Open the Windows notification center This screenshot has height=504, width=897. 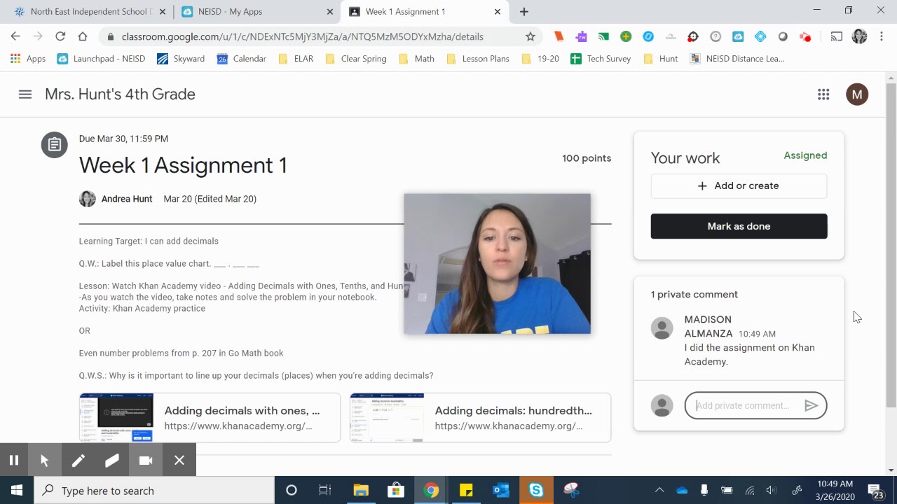[x=874, y=490]
